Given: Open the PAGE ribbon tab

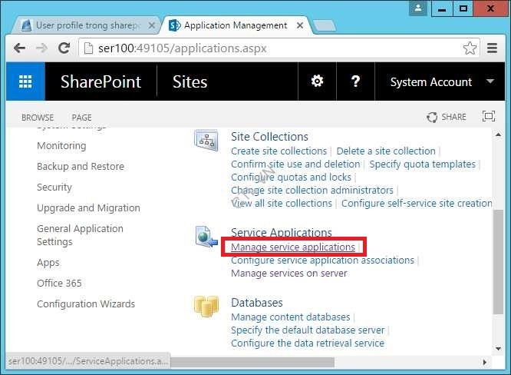Looking at the screenshot, I should click(81, 118).
